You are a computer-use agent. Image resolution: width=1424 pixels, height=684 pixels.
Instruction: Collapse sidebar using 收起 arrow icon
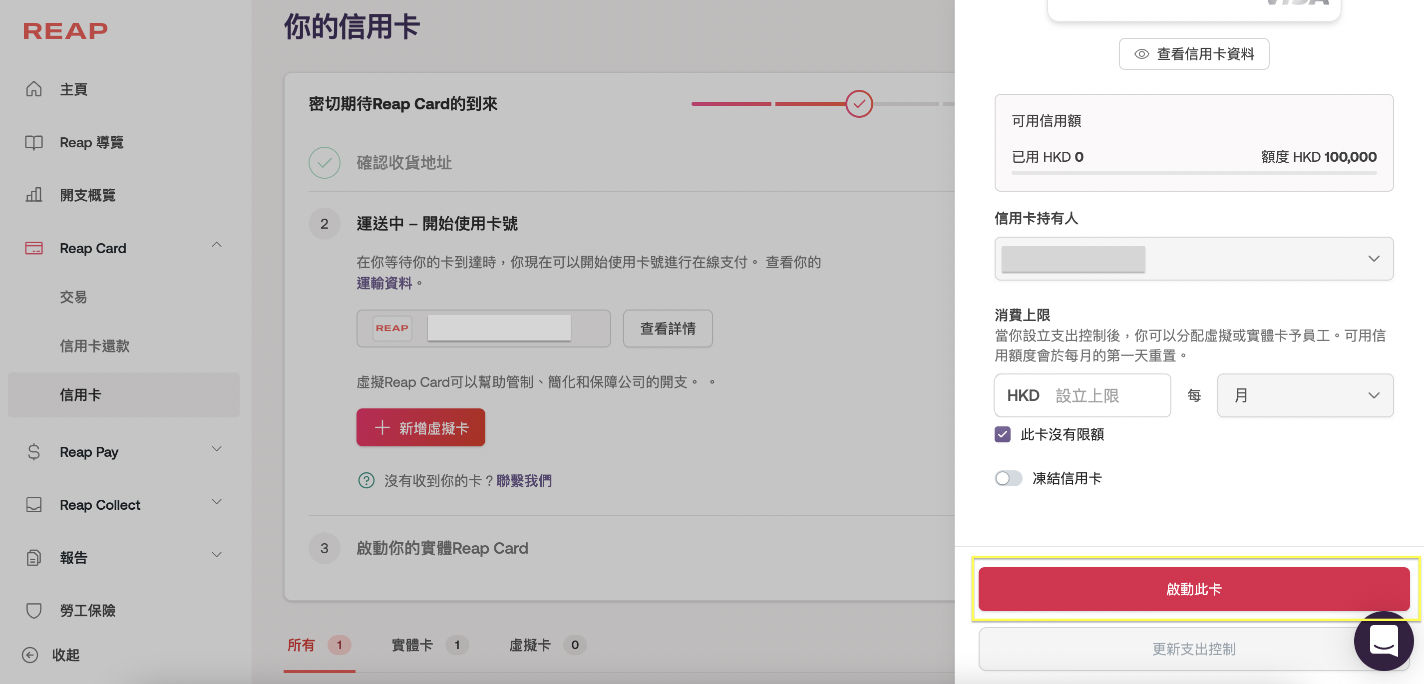coord(30,655)
